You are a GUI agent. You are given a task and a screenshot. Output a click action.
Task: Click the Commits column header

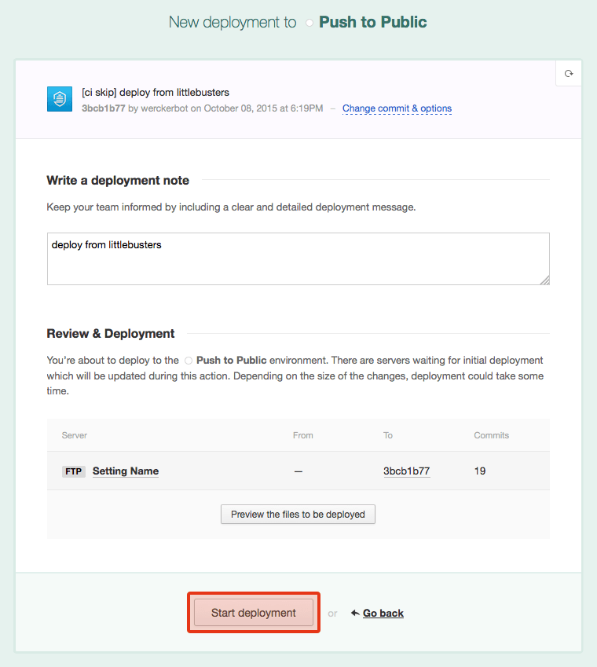coord(491,435)
